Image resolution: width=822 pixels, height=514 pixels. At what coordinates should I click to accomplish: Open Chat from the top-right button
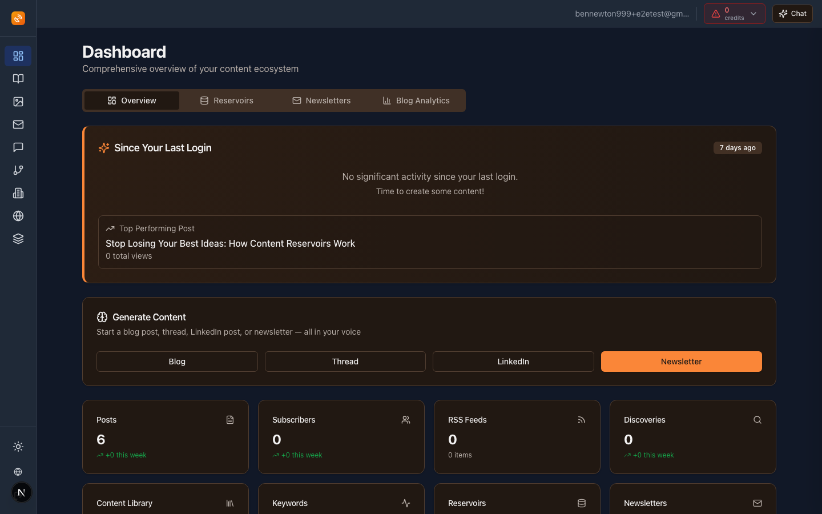coord(792,13)
